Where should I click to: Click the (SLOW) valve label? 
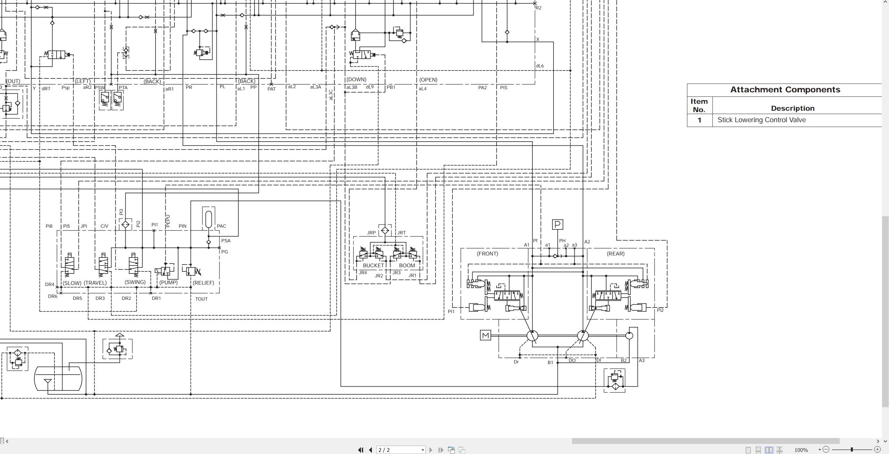coord(72,283)
